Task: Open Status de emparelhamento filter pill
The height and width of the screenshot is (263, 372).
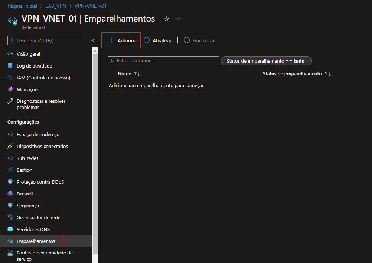Action: click(x=266, y=61)
